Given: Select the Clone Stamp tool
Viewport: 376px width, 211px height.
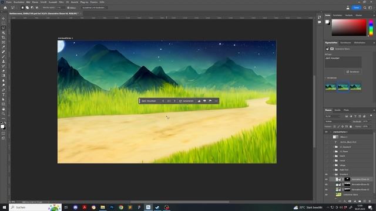Looking at the screenshot, I should pyautogui.click(x=4, y=62).
